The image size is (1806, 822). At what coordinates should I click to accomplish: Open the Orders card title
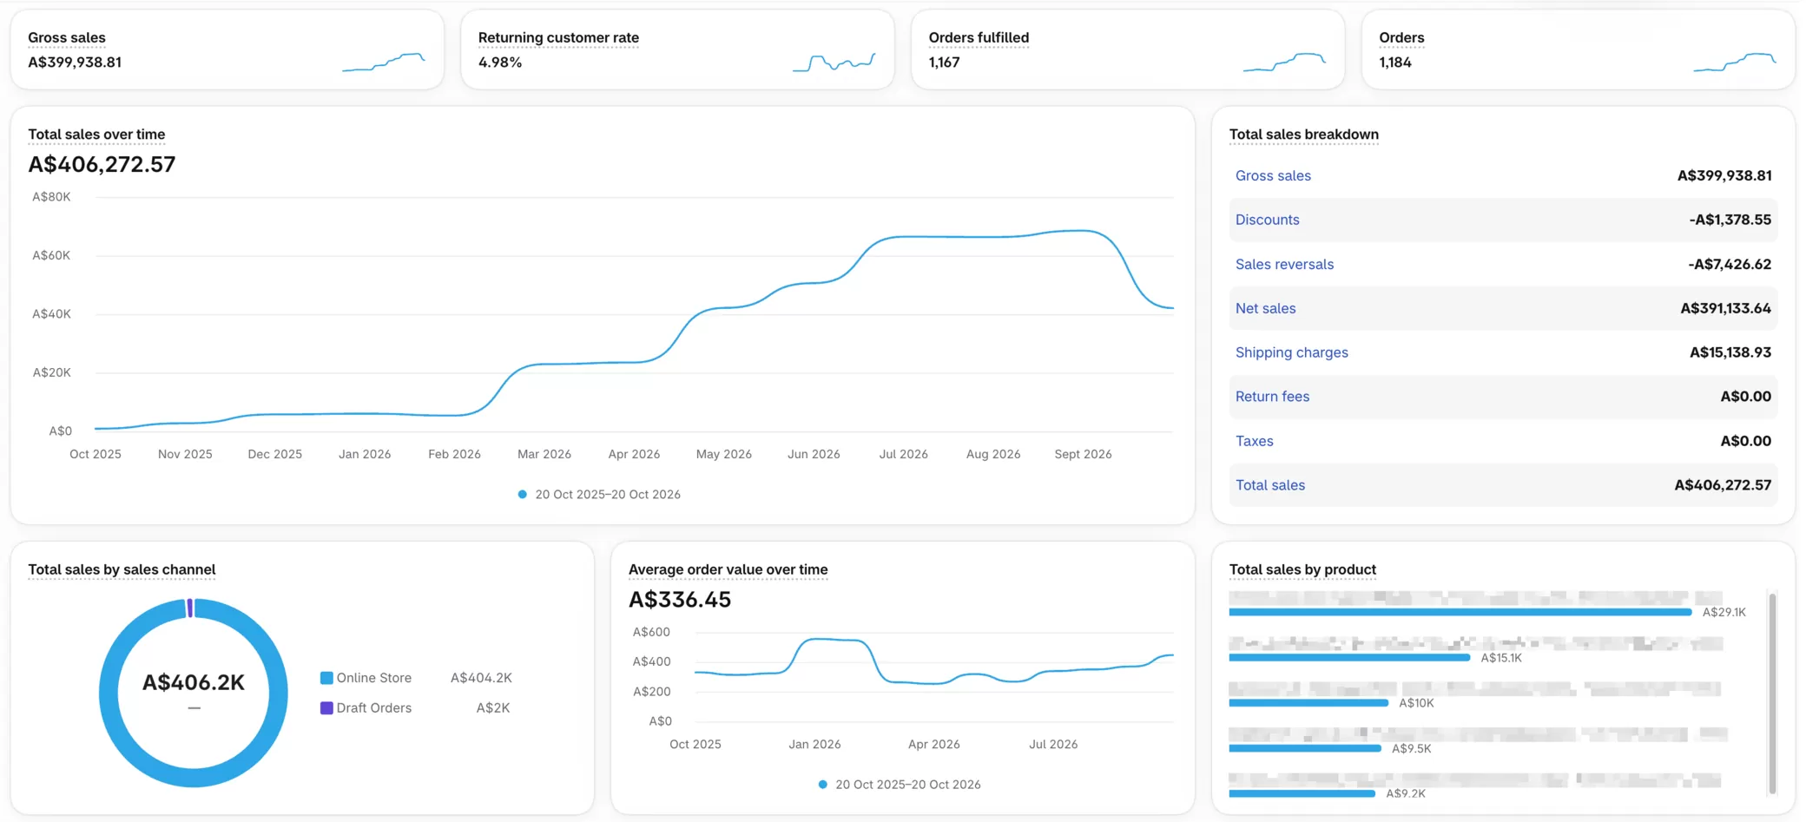[x=1401, y=37]
